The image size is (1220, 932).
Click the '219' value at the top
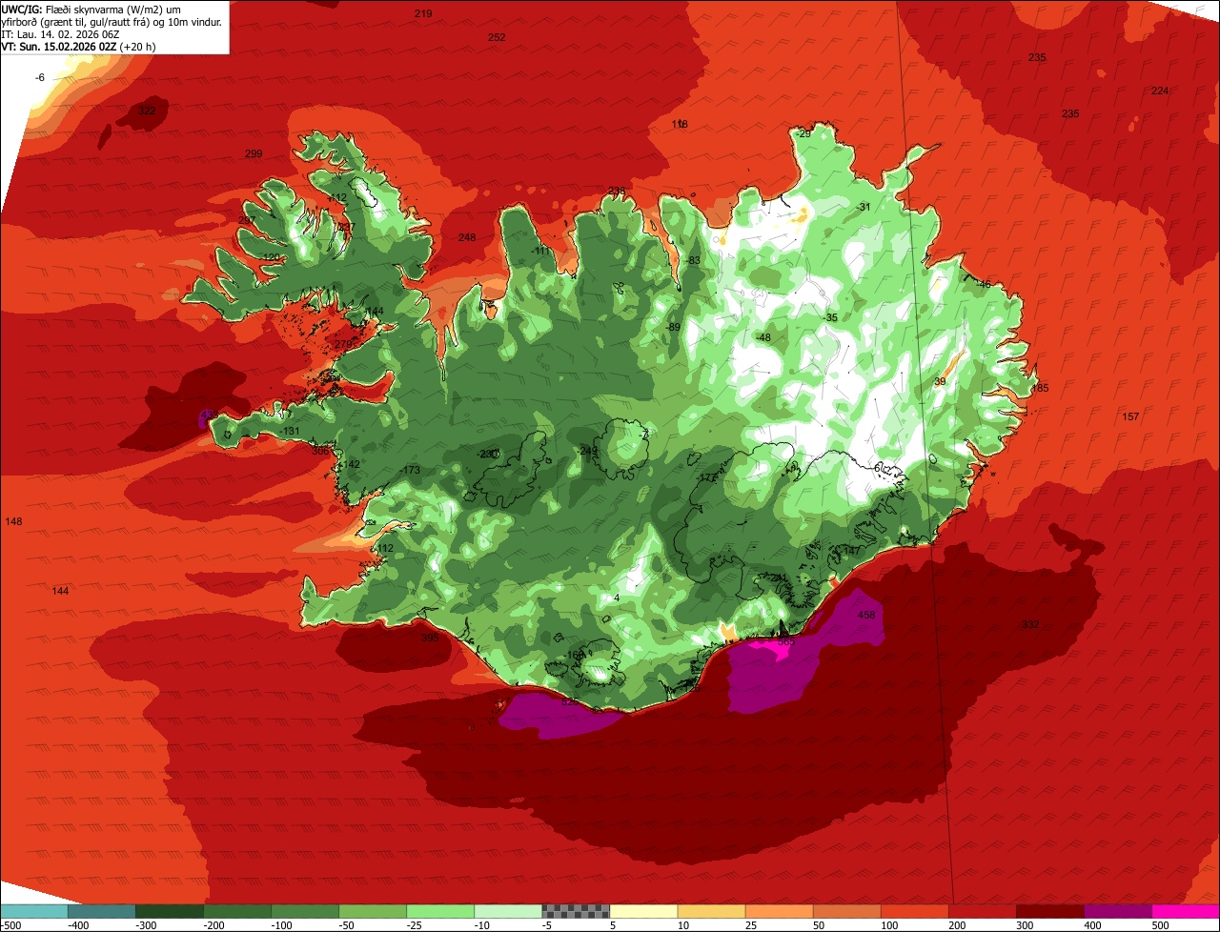(x=423, y=13)
